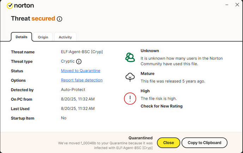Click the ELF:Agent-BSC [Cryp] threat name
This screenshot has height=153, width=243.
pos(81,52)
